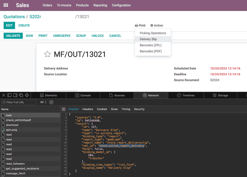Select the check_wkhtmltopdf network request
This screenshot has height=177, width=247.
[30, 120]
